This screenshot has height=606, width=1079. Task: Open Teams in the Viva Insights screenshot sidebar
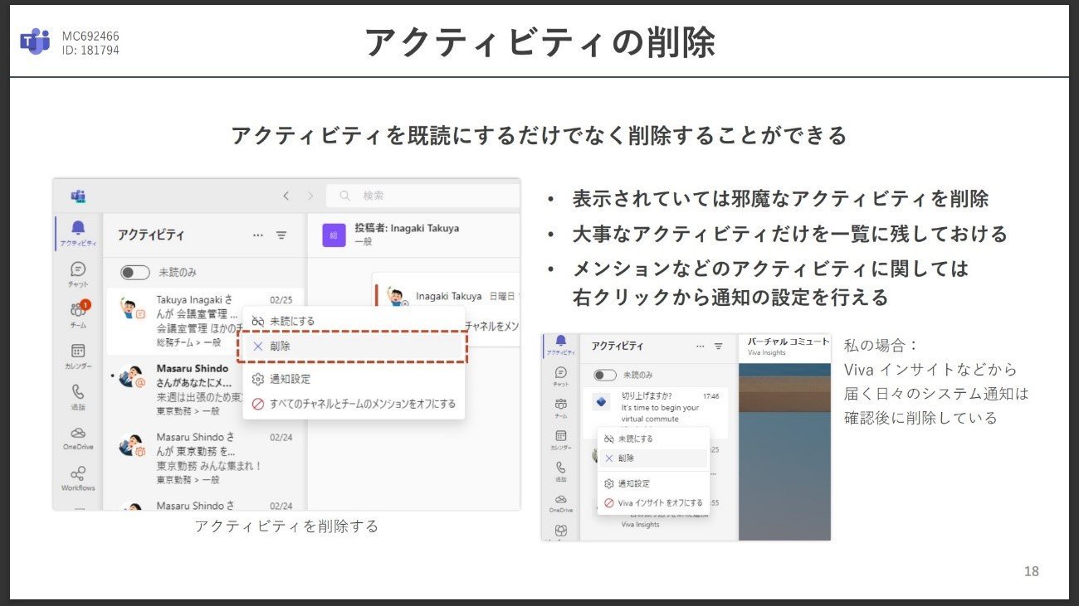pos(560,407)
